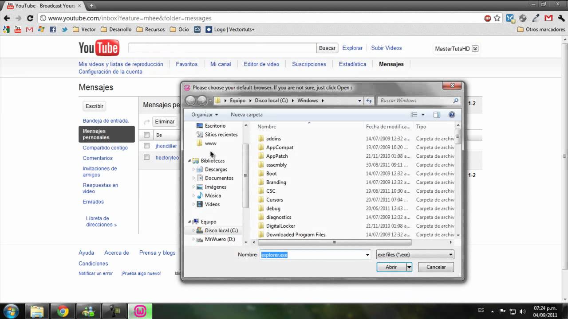
Task: Open the Mi canal tab
Action: coord(221,64)
